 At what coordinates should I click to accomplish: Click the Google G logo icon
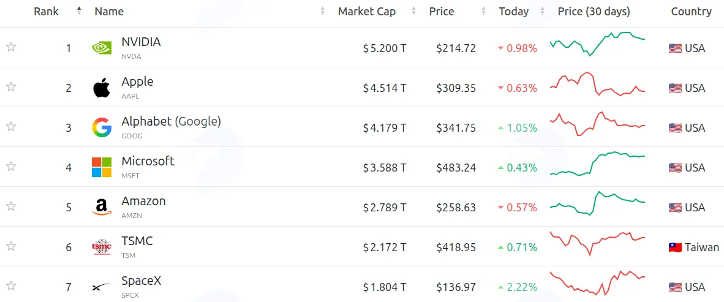click(102, 127)
